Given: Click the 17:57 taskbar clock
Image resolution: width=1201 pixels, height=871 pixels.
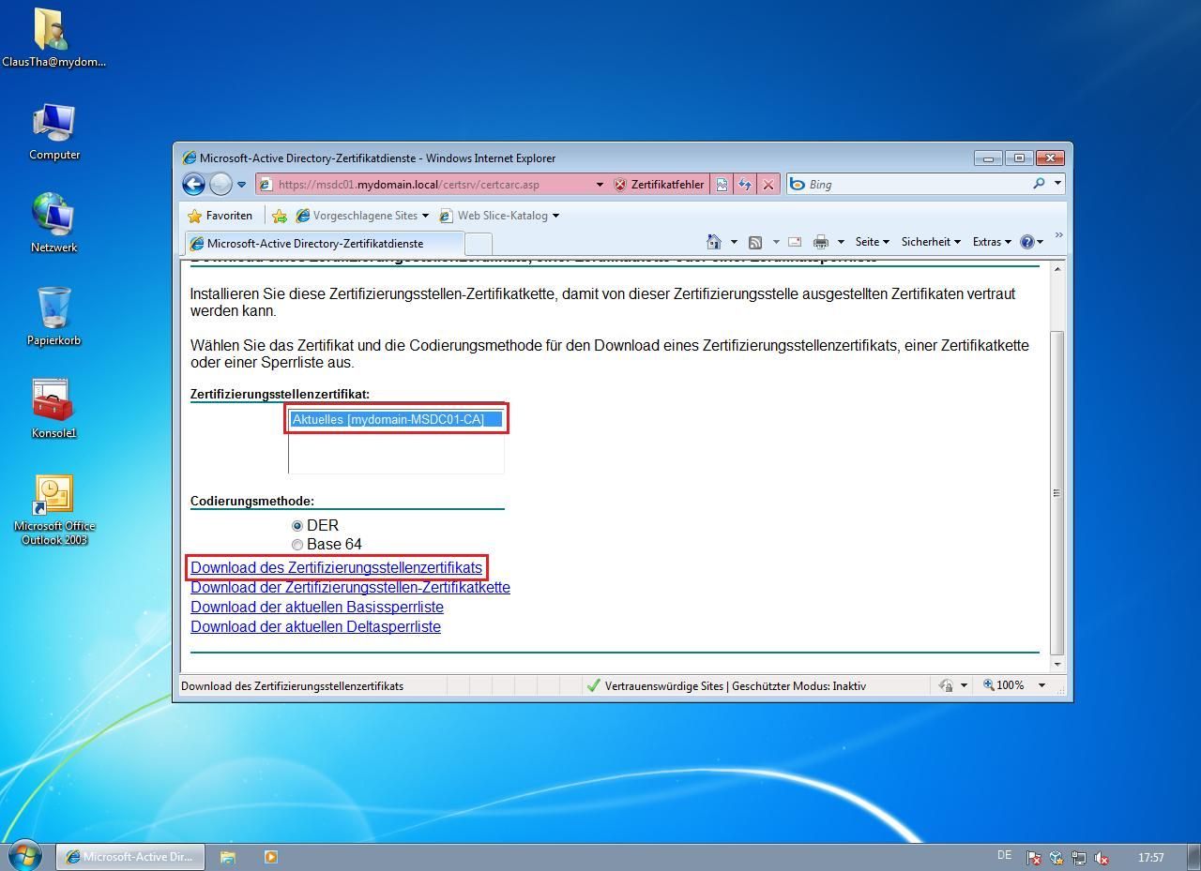Looking at the screenshot, I should click(x=1150, y=857).
